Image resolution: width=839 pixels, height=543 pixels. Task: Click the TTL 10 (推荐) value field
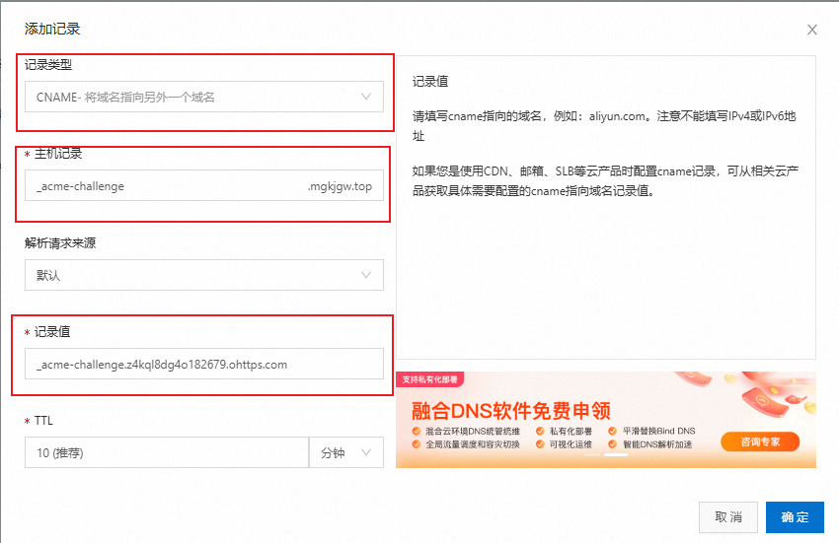pos(166,452)
